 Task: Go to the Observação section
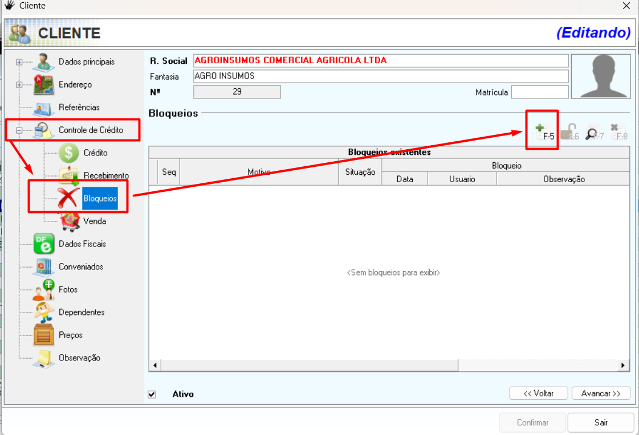click(79, 358)
